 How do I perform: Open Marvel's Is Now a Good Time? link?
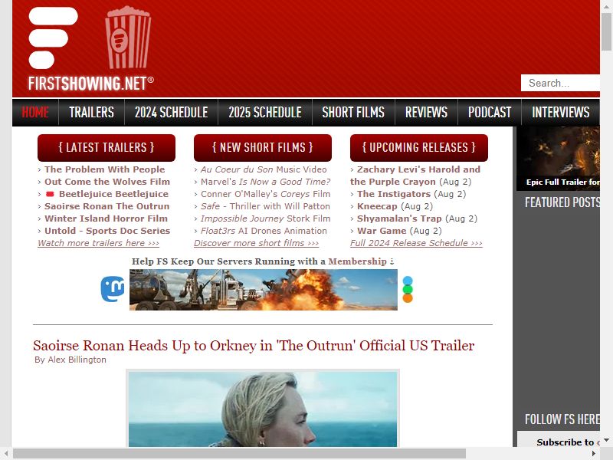click(265, 182)
